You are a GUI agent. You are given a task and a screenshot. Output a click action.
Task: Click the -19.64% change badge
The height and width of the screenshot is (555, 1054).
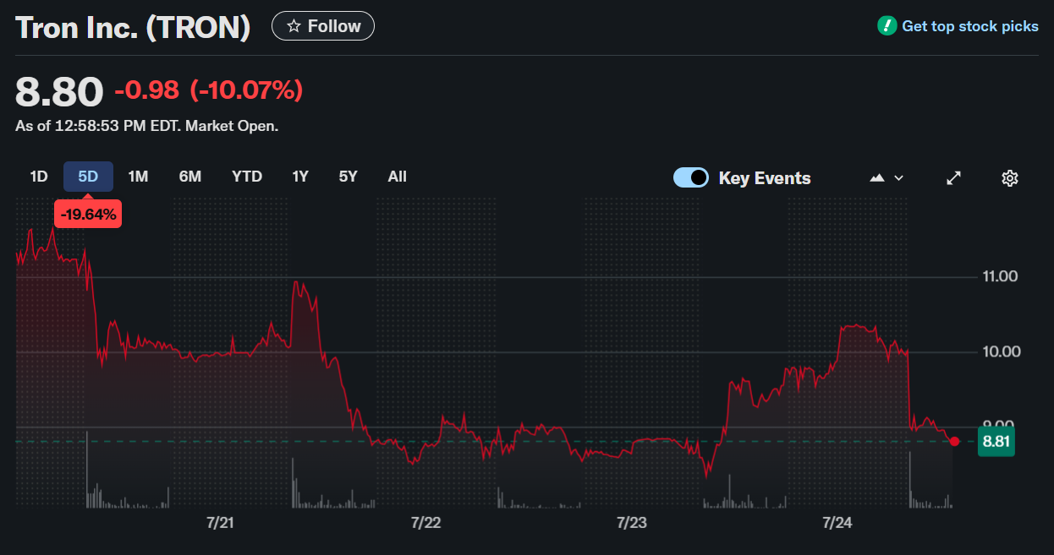(88, 215)
